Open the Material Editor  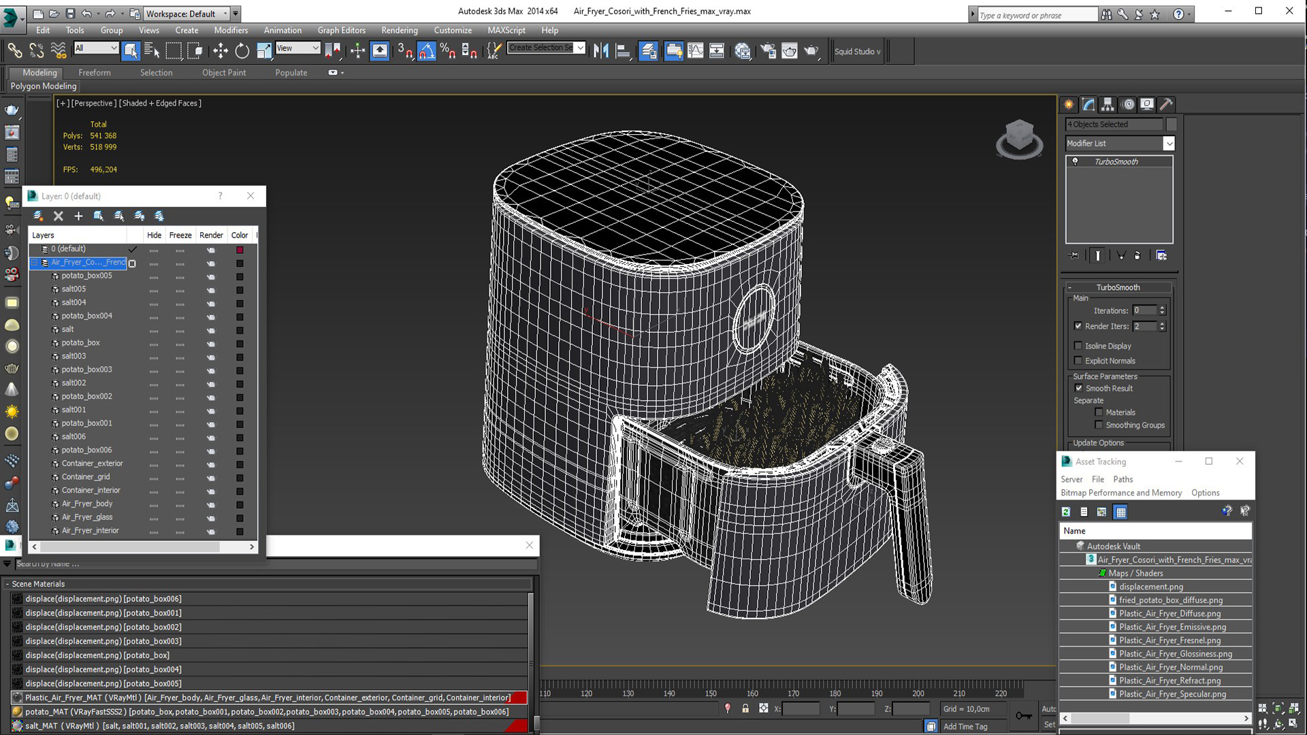(x=743, y=50)
